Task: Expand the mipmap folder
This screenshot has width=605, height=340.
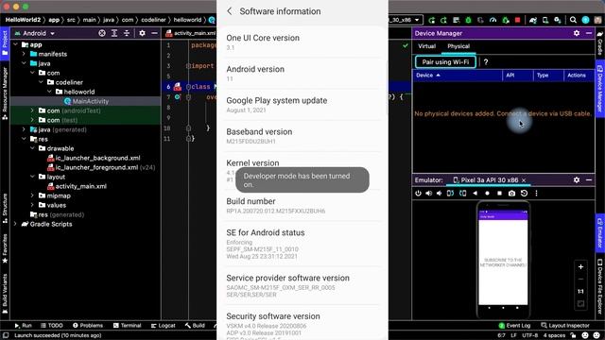Action: (x=33, y=195)
